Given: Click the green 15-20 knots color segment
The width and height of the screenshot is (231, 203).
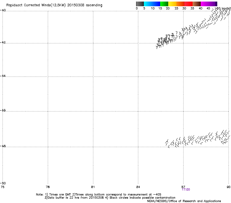Looking at the screenshot, I should (x=164, y=4).
